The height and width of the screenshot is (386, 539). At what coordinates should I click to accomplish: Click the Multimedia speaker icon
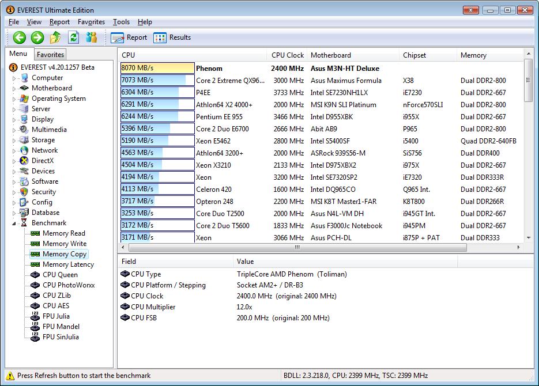coord(24,130)
